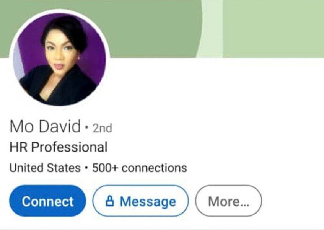Click the 2nd degree connection badge
The width and height of the screenshot is (324, 230).
coord(102,128)
